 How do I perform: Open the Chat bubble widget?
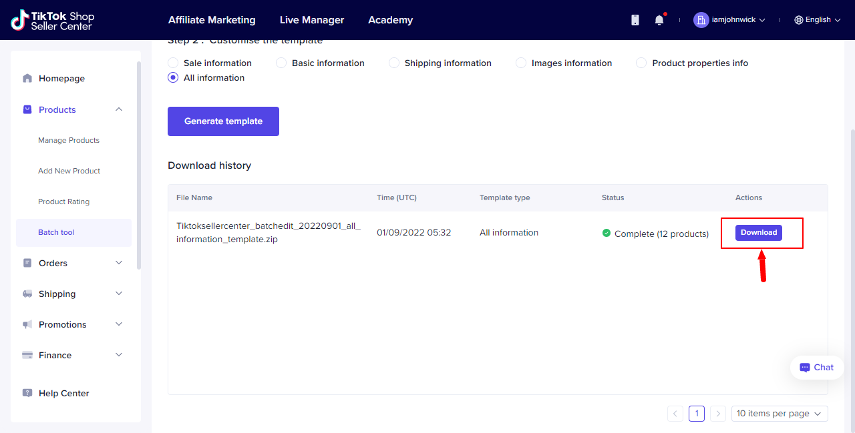coord(816,367)
